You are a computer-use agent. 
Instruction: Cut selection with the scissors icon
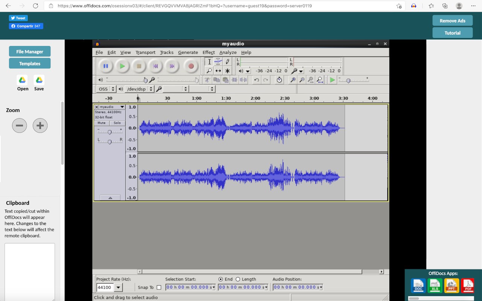(x=207, y=80)
